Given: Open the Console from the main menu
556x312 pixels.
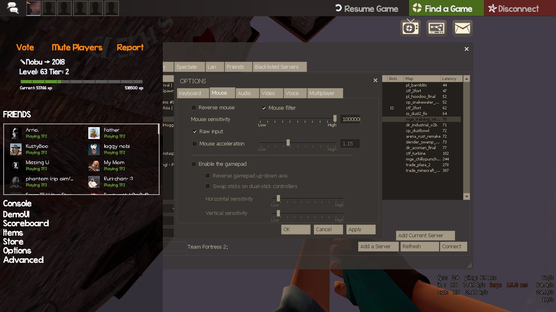Looking at the screenshot, I should click(x=17, y=204).
